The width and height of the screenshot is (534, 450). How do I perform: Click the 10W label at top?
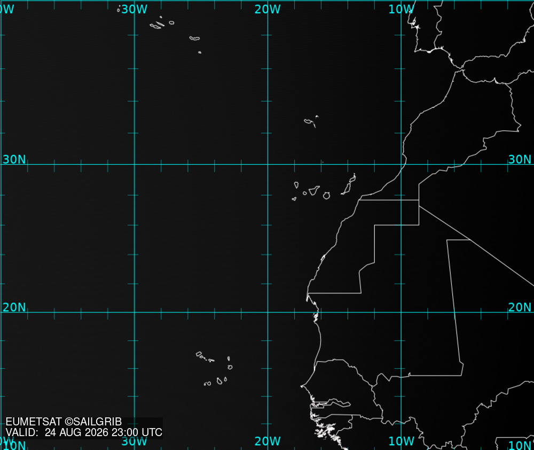(401, 9)
